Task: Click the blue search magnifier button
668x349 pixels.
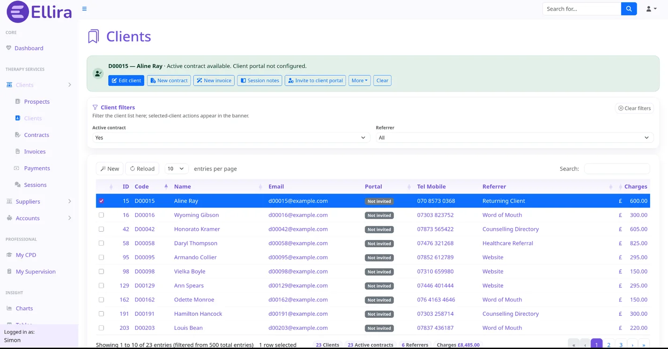Action: [629, 9]
